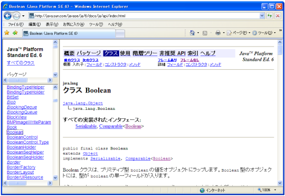285x196 pixels.
Task: Open the Favorites Center star icon
Action: point(7,33)
